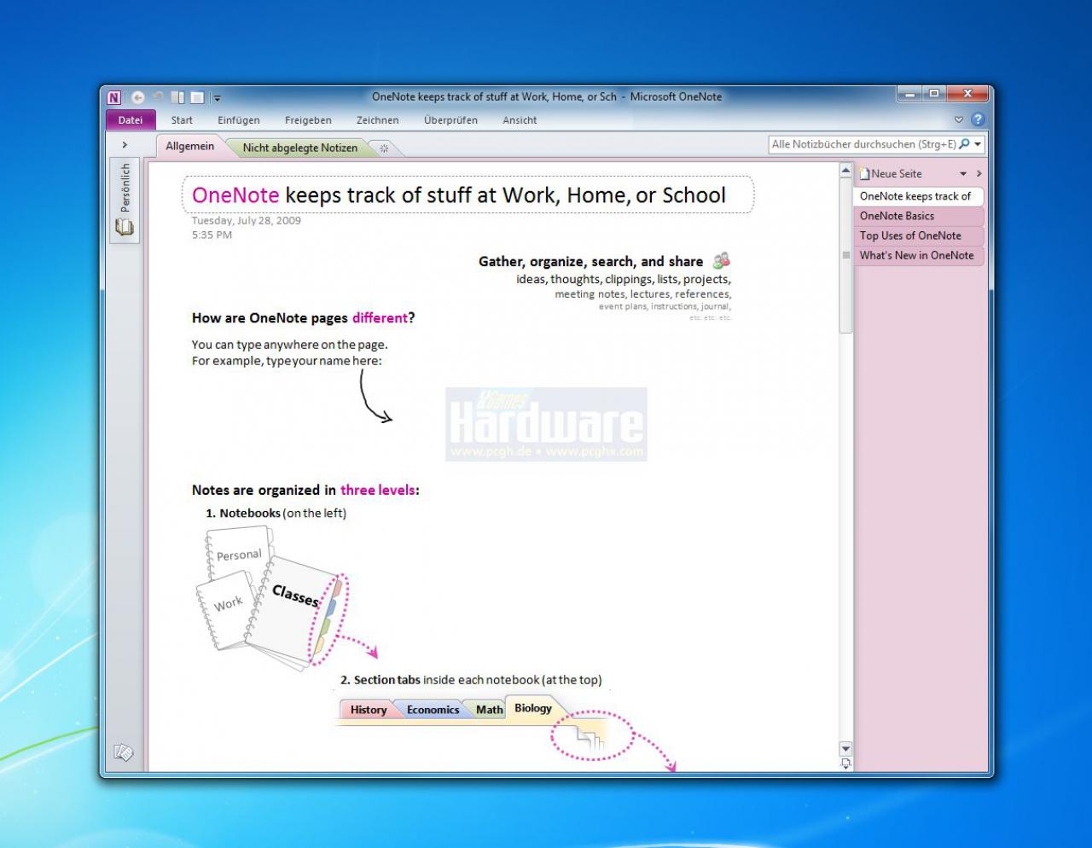Click the heading 'How are OneNote pages different?'
1092x848 pixels.
(x=303, y=318)
